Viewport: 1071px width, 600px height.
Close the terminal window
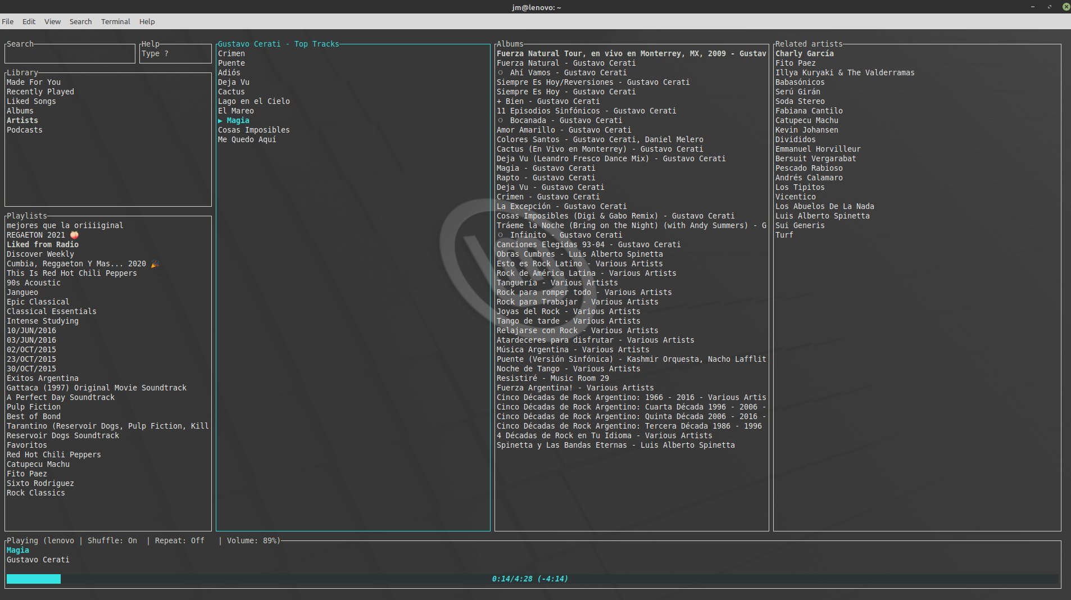1065,7
